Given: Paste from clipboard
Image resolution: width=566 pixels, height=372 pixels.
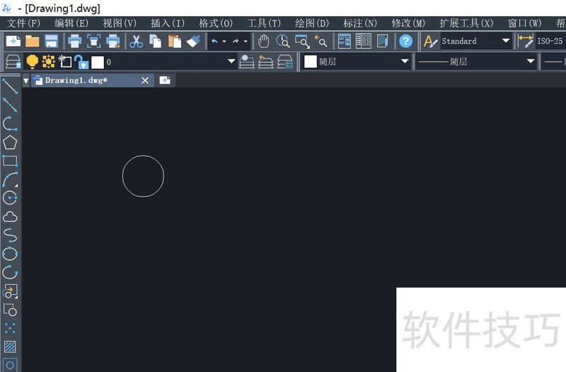Looking at the screenshot, I should 174,41.
